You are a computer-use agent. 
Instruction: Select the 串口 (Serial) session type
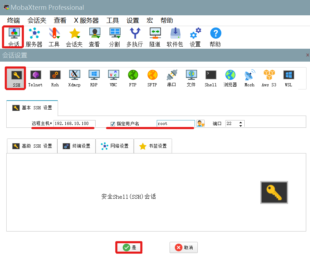[x=172, y=78]
